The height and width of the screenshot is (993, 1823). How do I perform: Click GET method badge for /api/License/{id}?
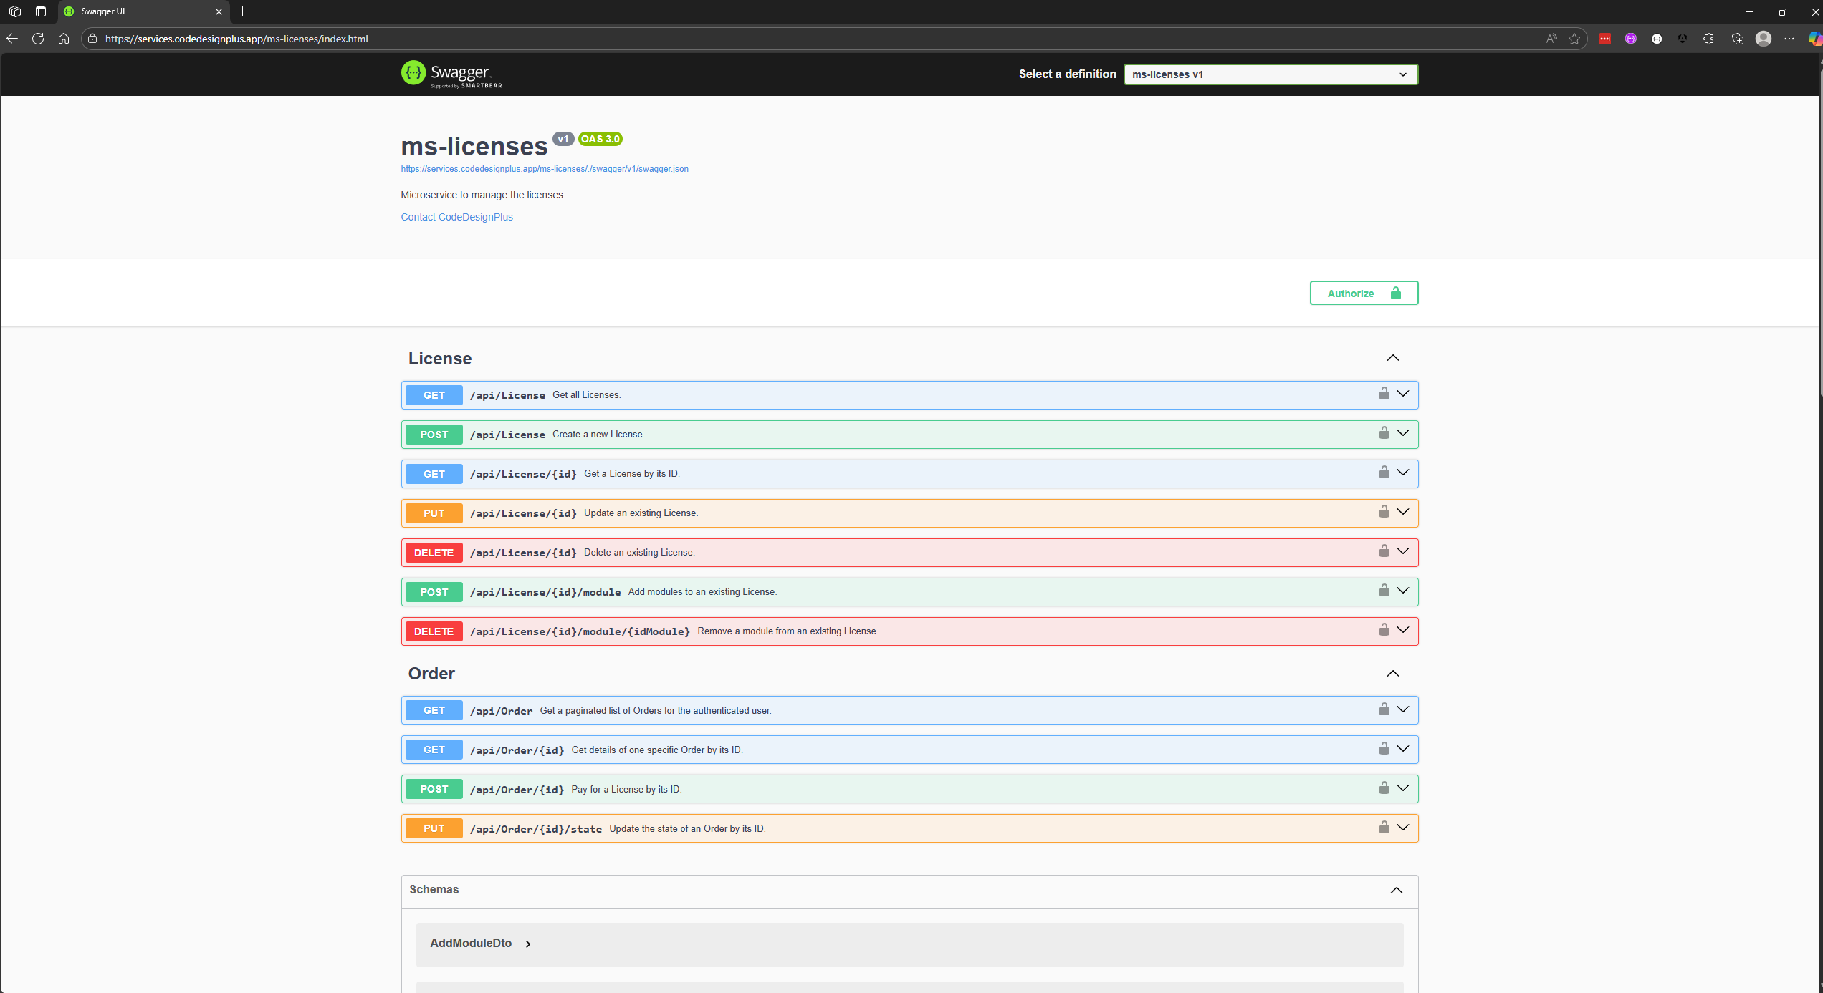(x=434, y=474)
